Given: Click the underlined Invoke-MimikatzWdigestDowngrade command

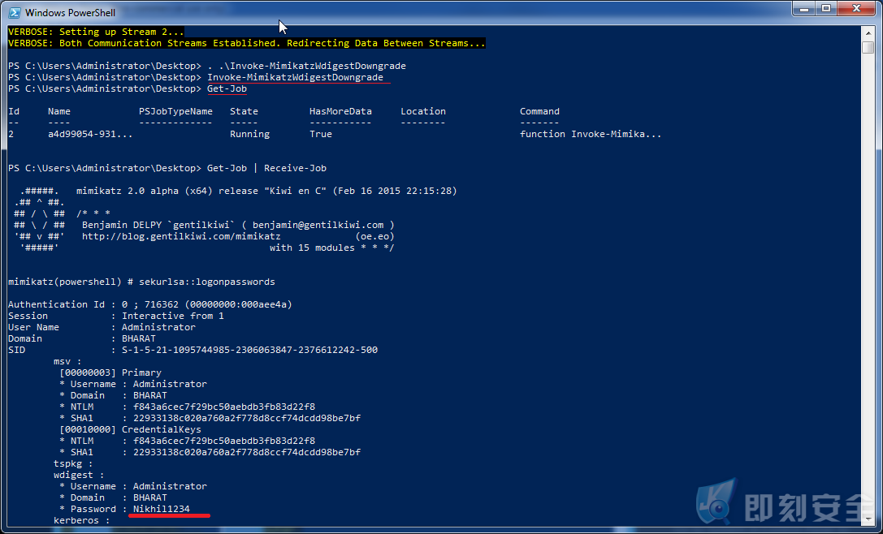Looking at the screenshot, I should point(295,77).
